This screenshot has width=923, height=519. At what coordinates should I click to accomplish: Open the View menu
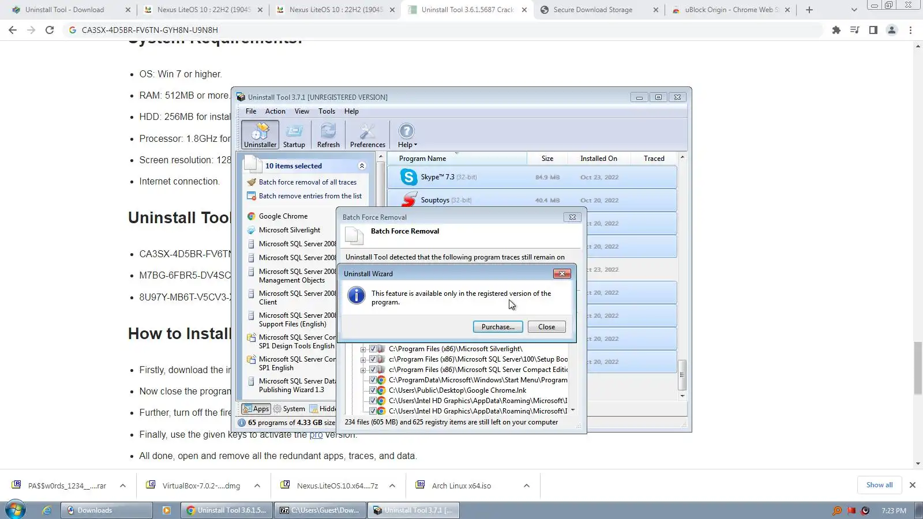click(x=302, y=111)
